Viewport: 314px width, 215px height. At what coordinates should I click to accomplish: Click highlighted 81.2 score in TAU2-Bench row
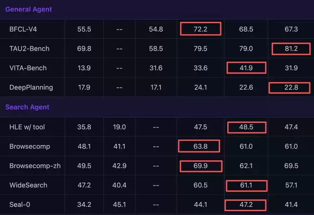pyautogui.click(x=290, y=48)
